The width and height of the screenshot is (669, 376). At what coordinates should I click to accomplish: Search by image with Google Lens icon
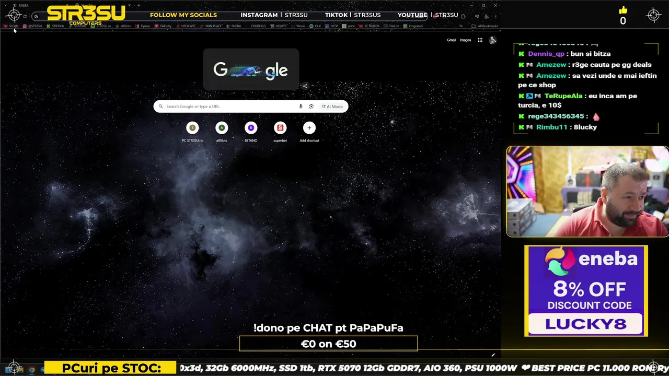(311, 107)
